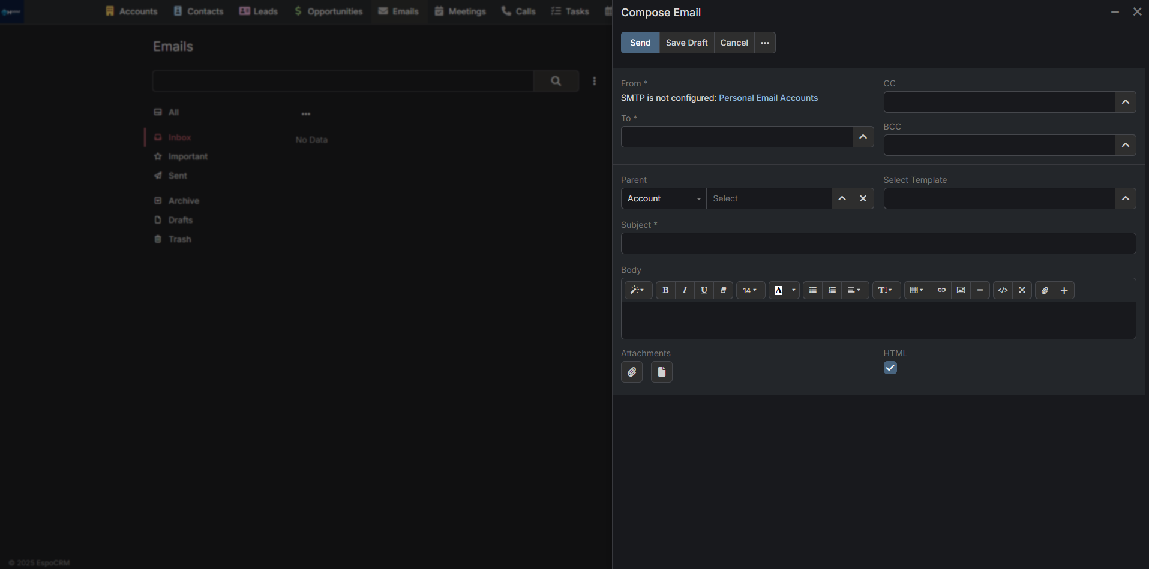This screenshot has height=569, width=1149.
Task: Insert an ordered numbered list
Action: [x=832, y=290]
